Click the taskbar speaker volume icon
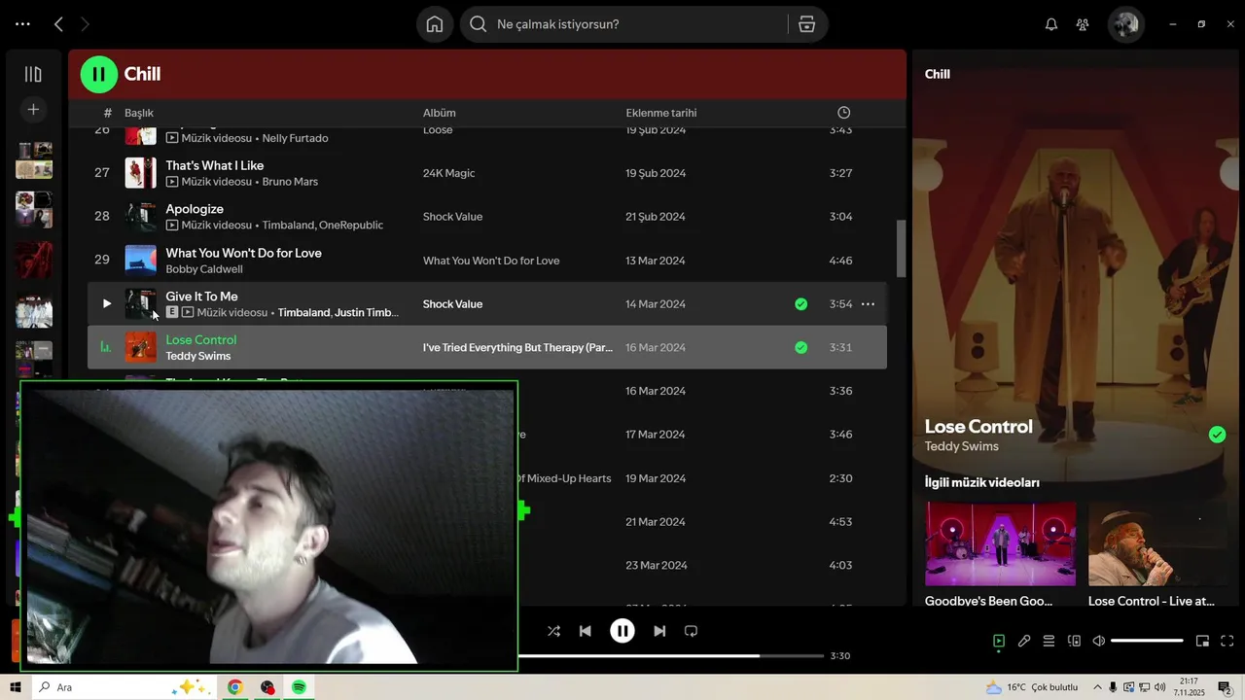This screenshot has height=700, width=1245. [x=1159, y=687]
